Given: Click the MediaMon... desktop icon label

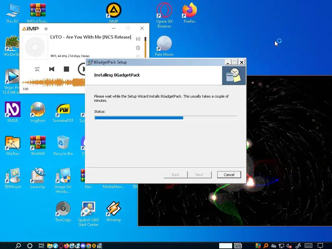Looking at the screenshot, I should [x=113, y=187].
